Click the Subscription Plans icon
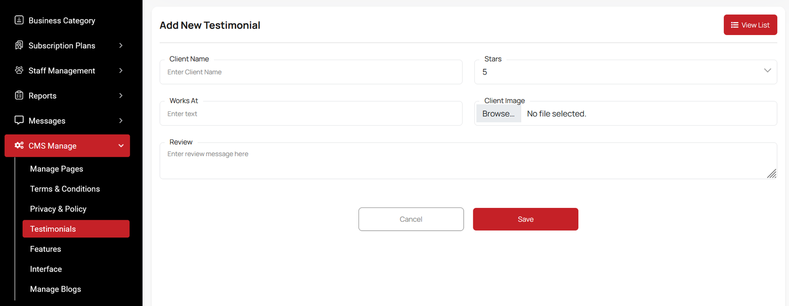Viewport: 789px width, 306px height. (19, 45)
